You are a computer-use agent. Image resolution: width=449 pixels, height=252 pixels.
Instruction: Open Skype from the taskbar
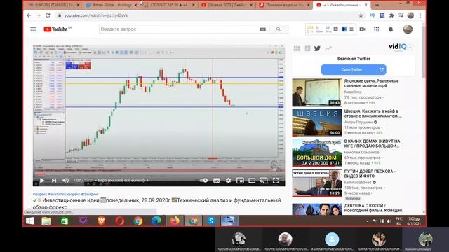pyautogui.click(x=211, y=221)
